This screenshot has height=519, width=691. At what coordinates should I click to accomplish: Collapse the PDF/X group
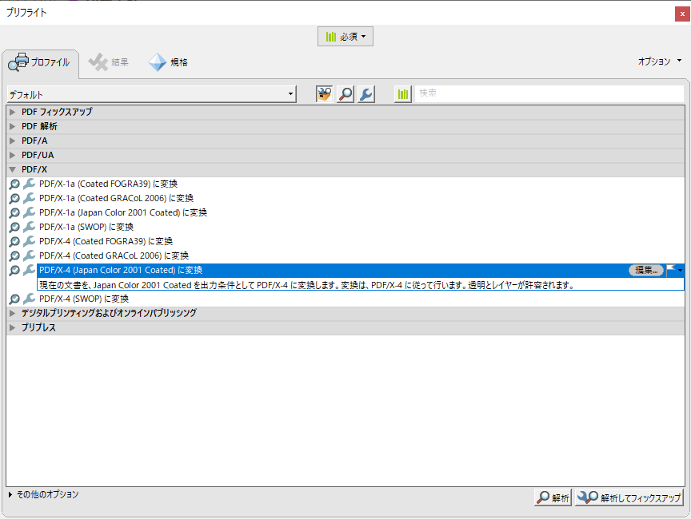[x=12, y=169]
